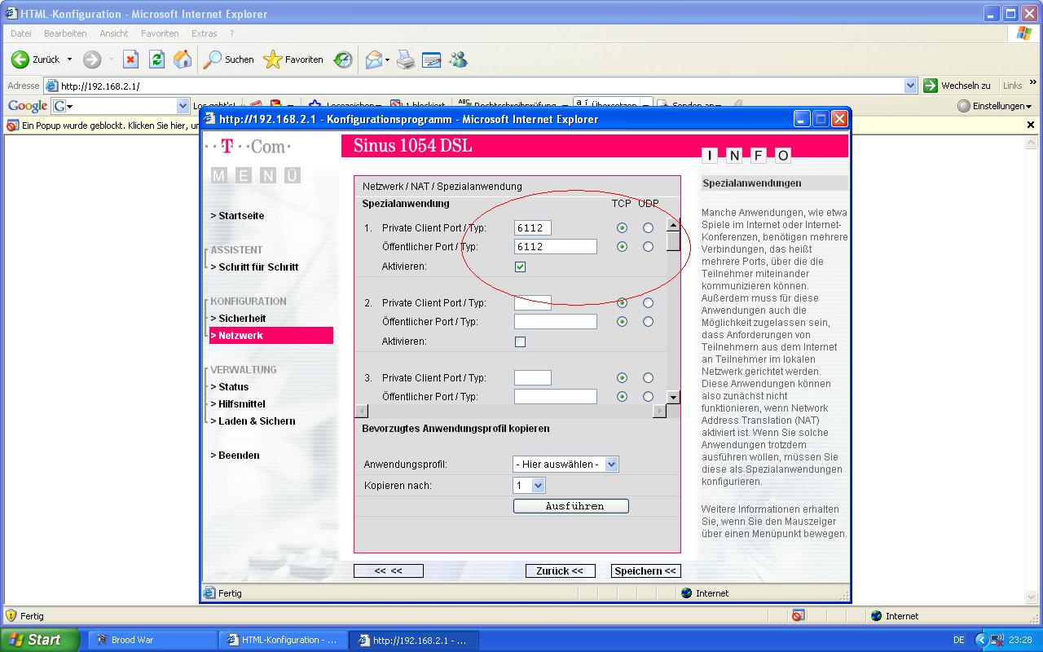
Task: Click the << << button
Action: (389, 571)
